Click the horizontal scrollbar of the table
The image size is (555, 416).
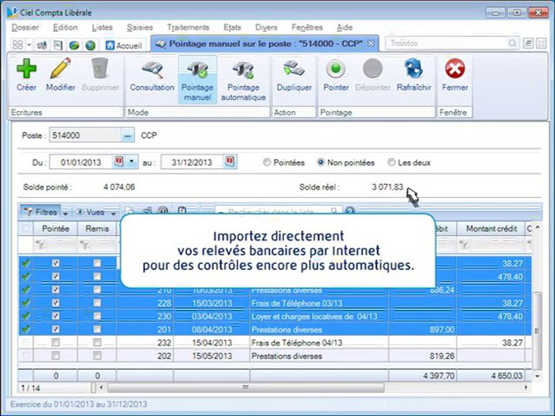pos(246,388)
